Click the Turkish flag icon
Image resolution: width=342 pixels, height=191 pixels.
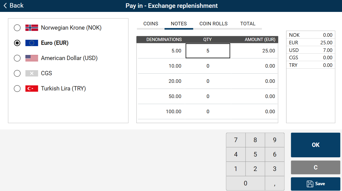[x=32, y=88]
